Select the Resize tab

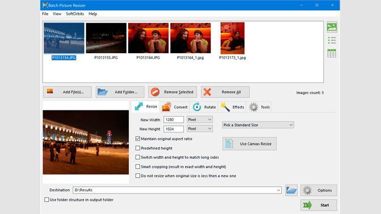[x=146, y=106]
